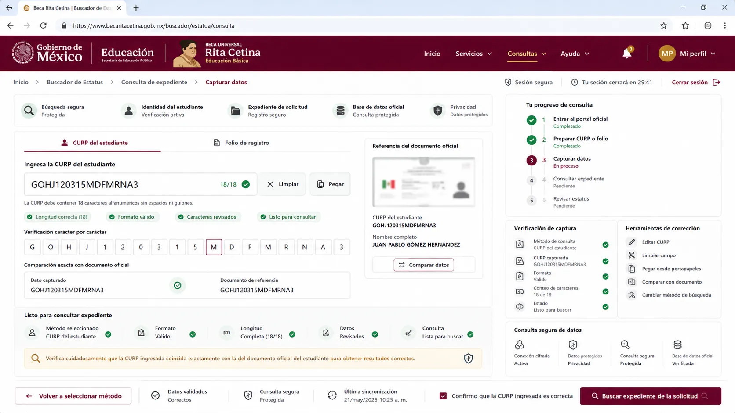Click the Base de datos oficial icon
This screenshot has width=735, height=413.
[340, 111]
